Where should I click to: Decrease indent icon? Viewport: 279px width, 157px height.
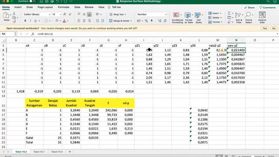(98, 21)
